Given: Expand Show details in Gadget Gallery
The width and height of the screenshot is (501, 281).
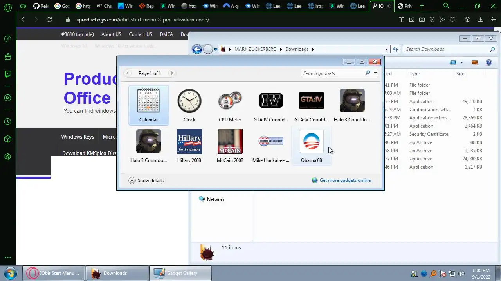Looking at the screenshot, I should coord(146,181).
